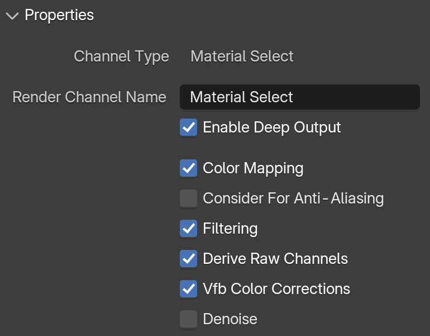The width and height of the screenshot is (430, 336).
Task: Click the Channel Type value Material Select
Action: pyautogui.click(x=242, y=56)
